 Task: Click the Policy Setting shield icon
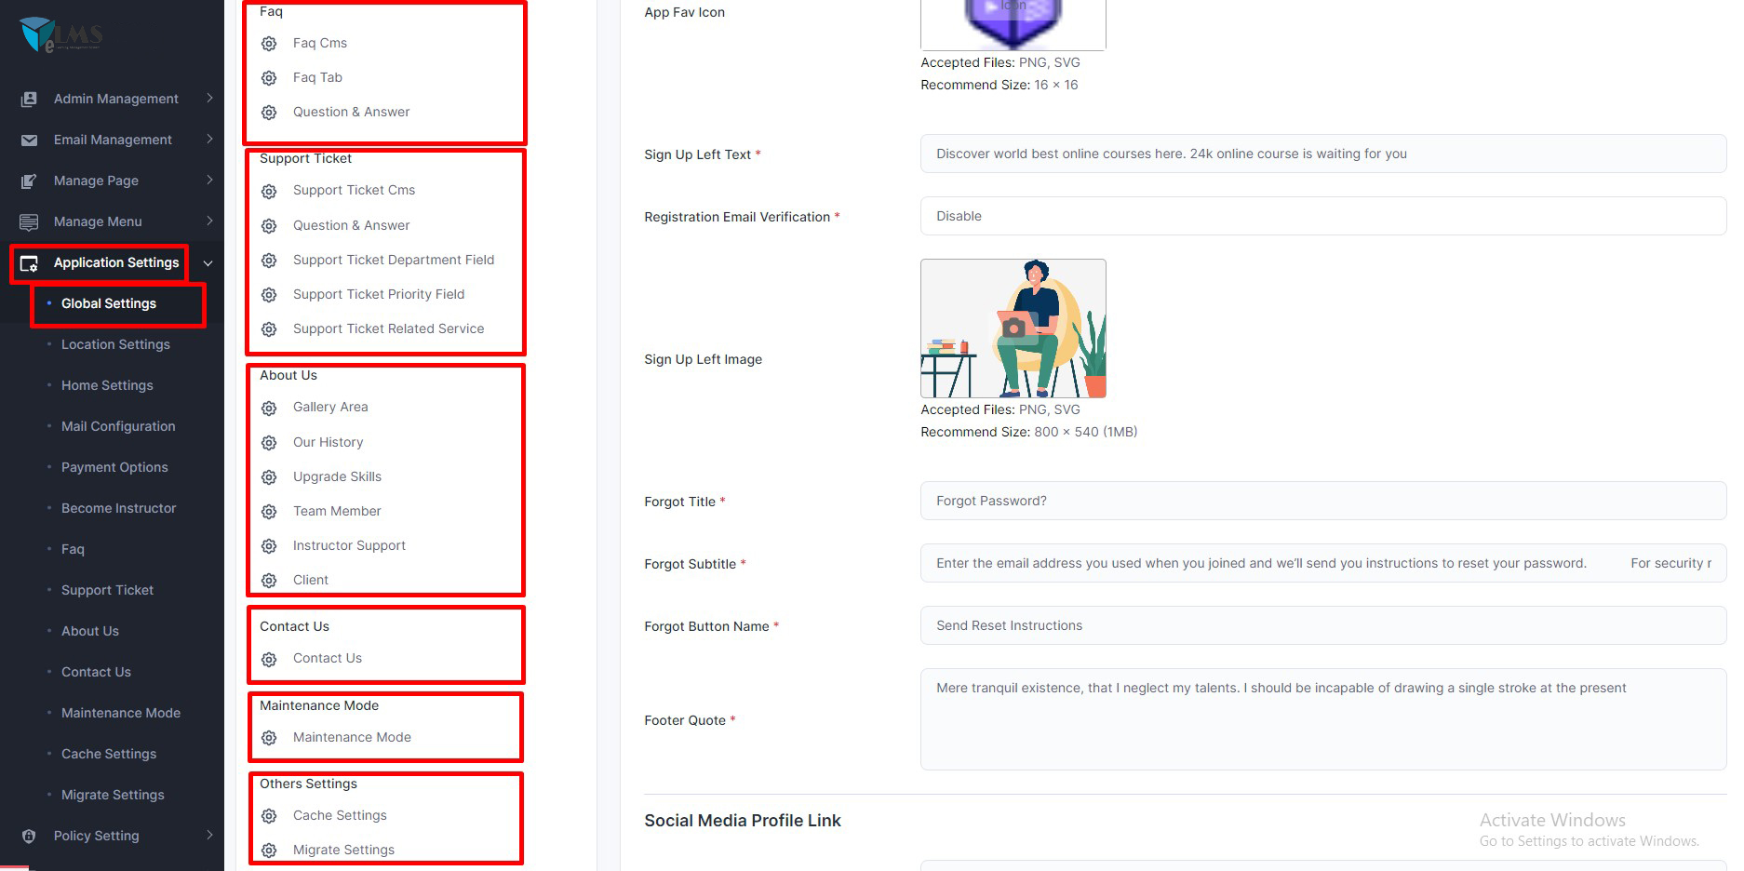[x=29, y=836]
